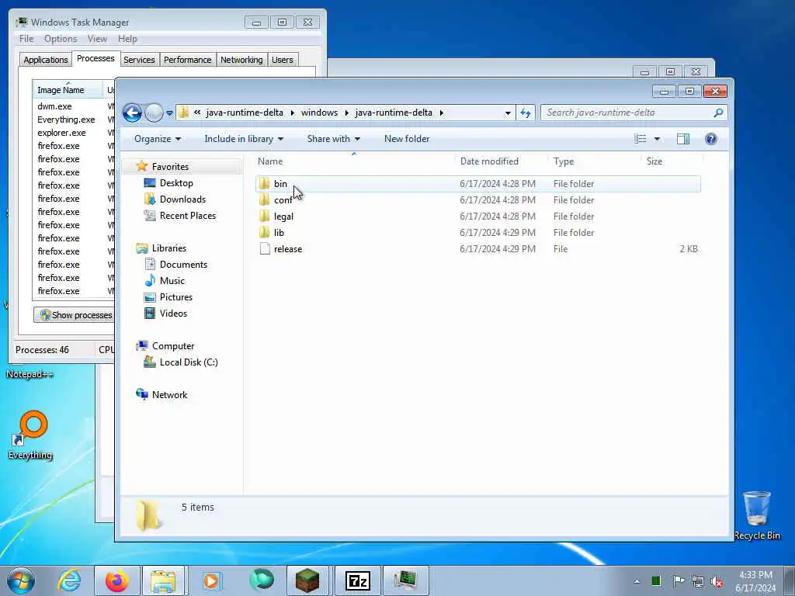Open the Recycle Bin desktop icon
795x596 pixels.
point(756,515)
